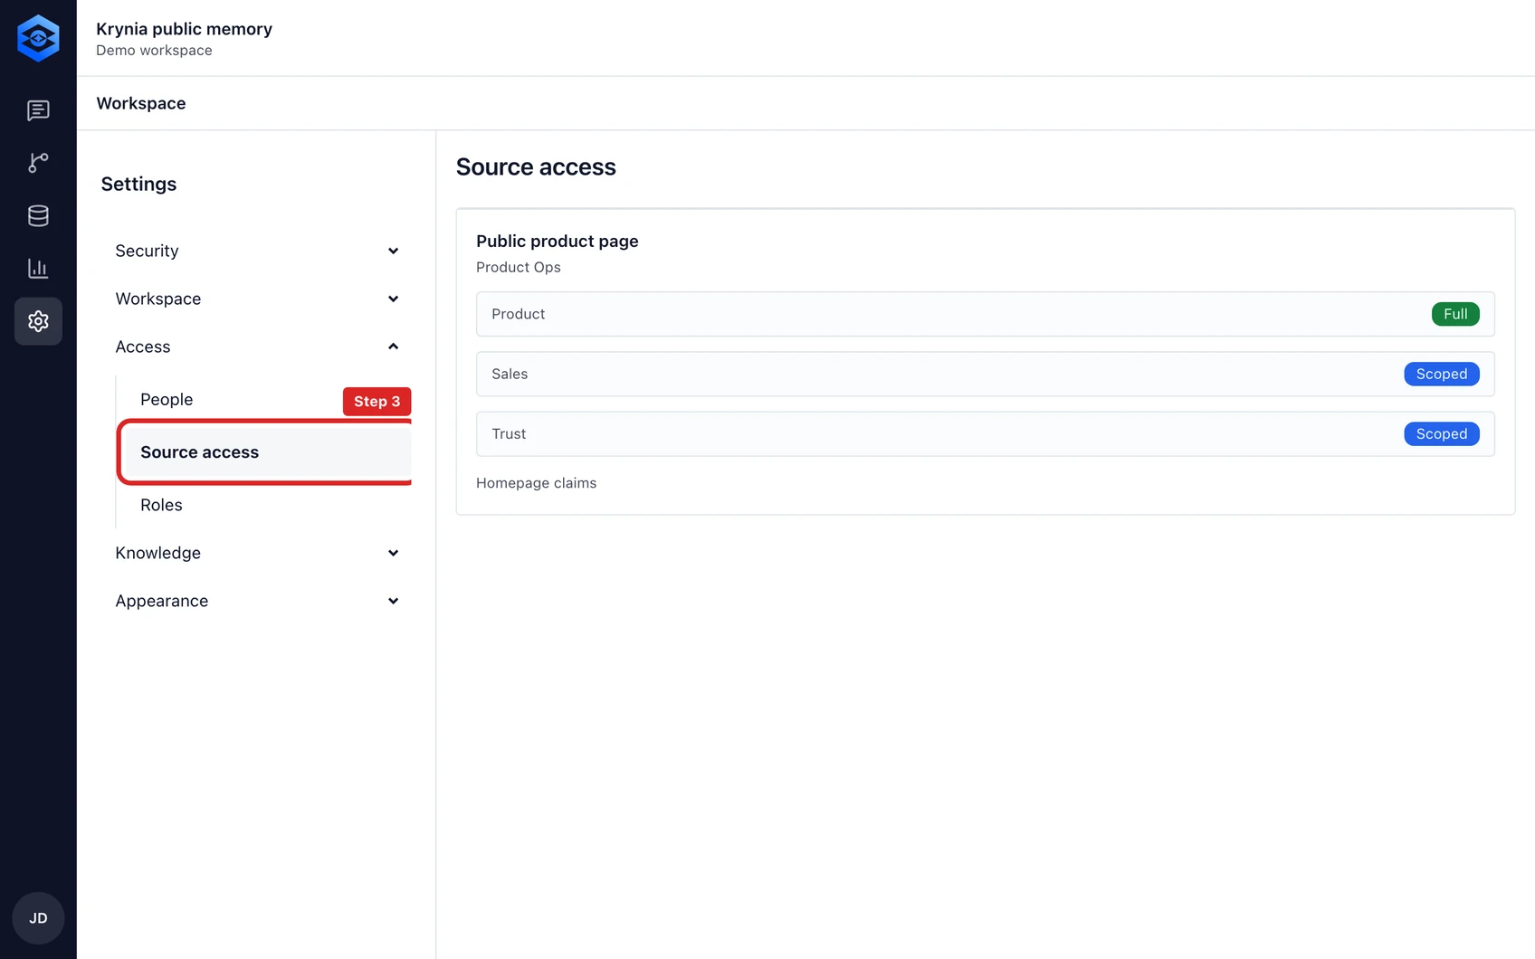Click the Access chevron up arrow
This screenshot has width=1535, height=959.
(393, 347)
